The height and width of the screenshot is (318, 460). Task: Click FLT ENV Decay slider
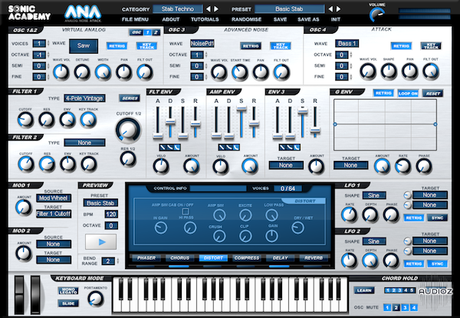coord(170,122)
